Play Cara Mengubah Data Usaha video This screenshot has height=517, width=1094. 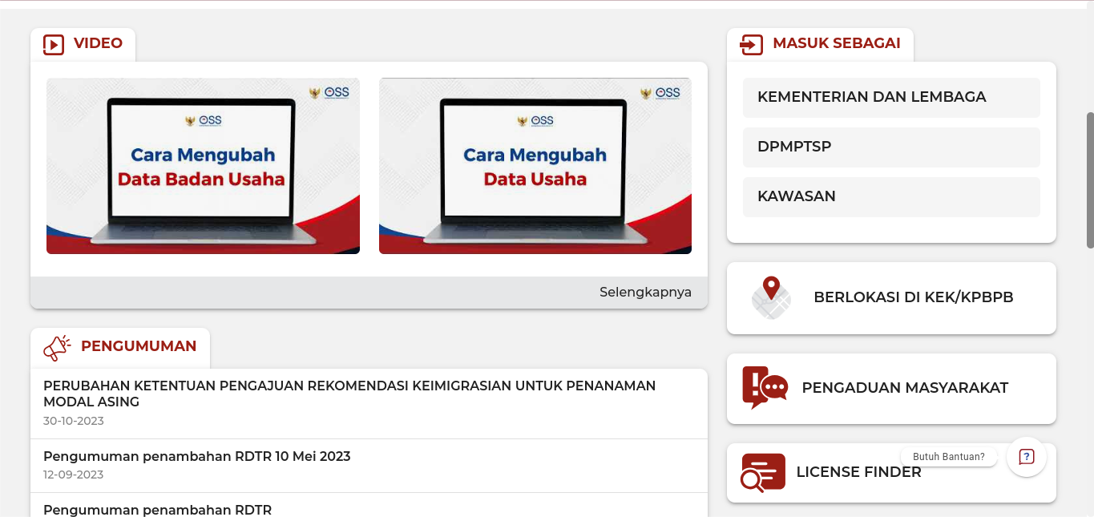535,166
